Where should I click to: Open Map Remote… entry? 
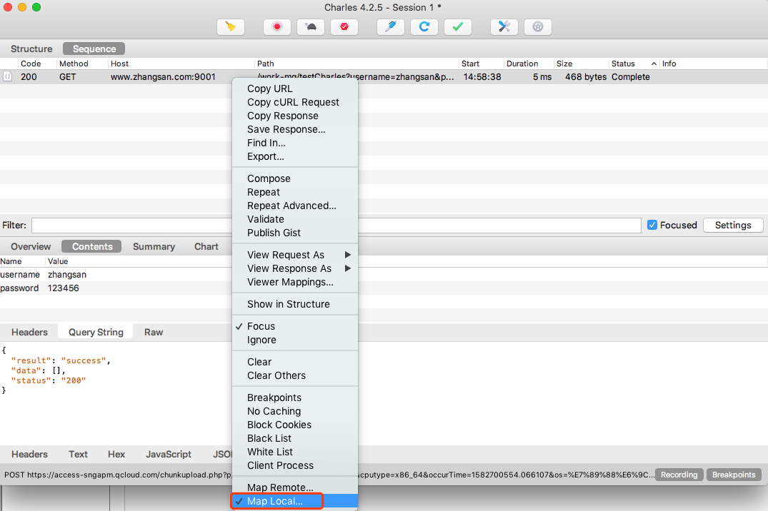[295, 487]
